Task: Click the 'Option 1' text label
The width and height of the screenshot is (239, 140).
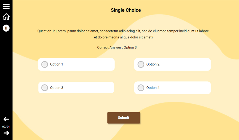Action: point(57,64)
